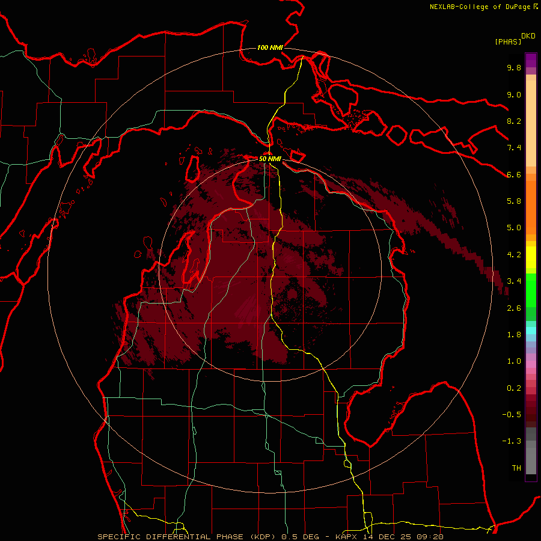
Task: Click the cyan segment of the color bar
Action: pos(531,331)
